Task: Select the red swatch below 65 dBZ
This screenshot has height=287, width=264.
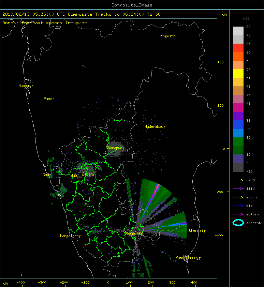Action: click(x=238, y=48)
